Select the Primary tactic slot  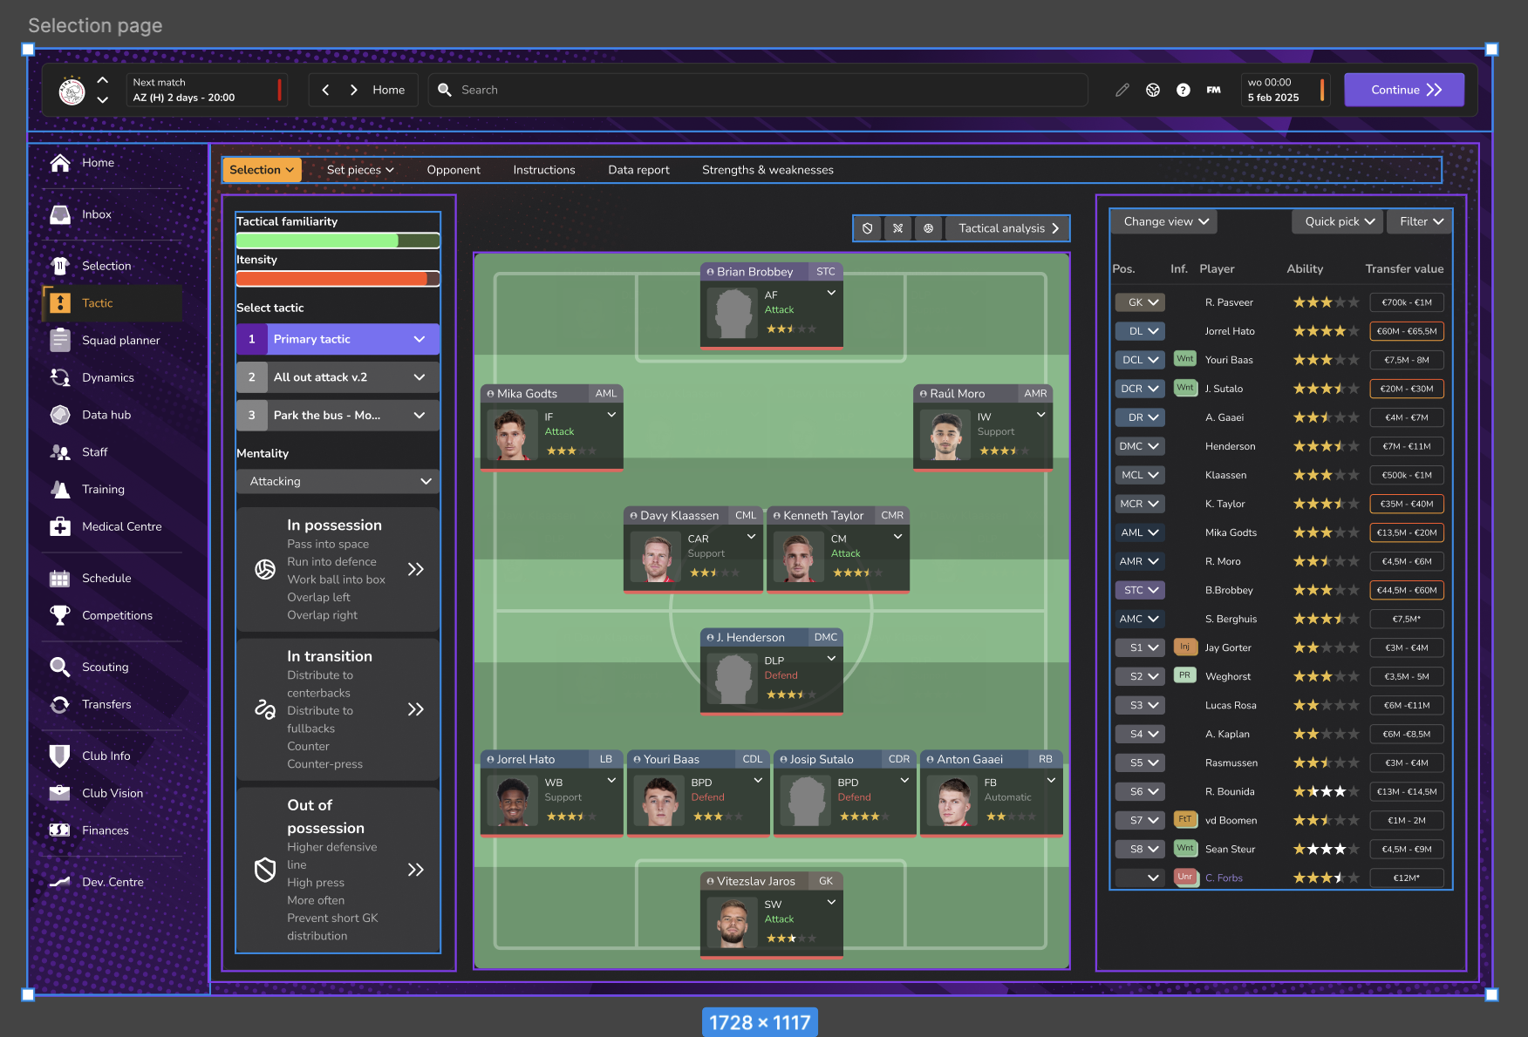click(338, 339)
